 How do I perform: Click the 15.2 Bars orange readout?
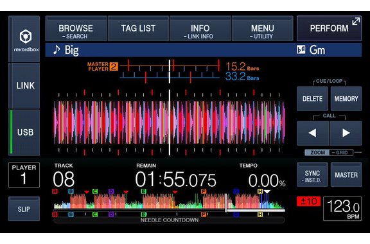tap(242, 67)
